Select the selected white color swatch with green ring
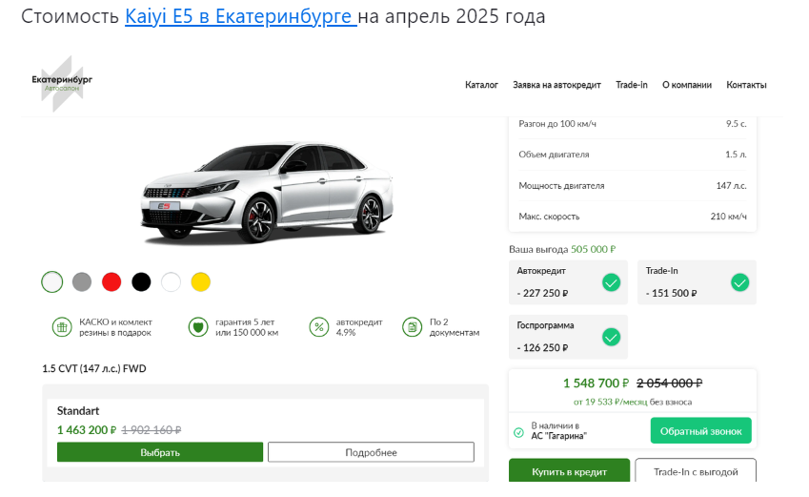 click(52, 282)
